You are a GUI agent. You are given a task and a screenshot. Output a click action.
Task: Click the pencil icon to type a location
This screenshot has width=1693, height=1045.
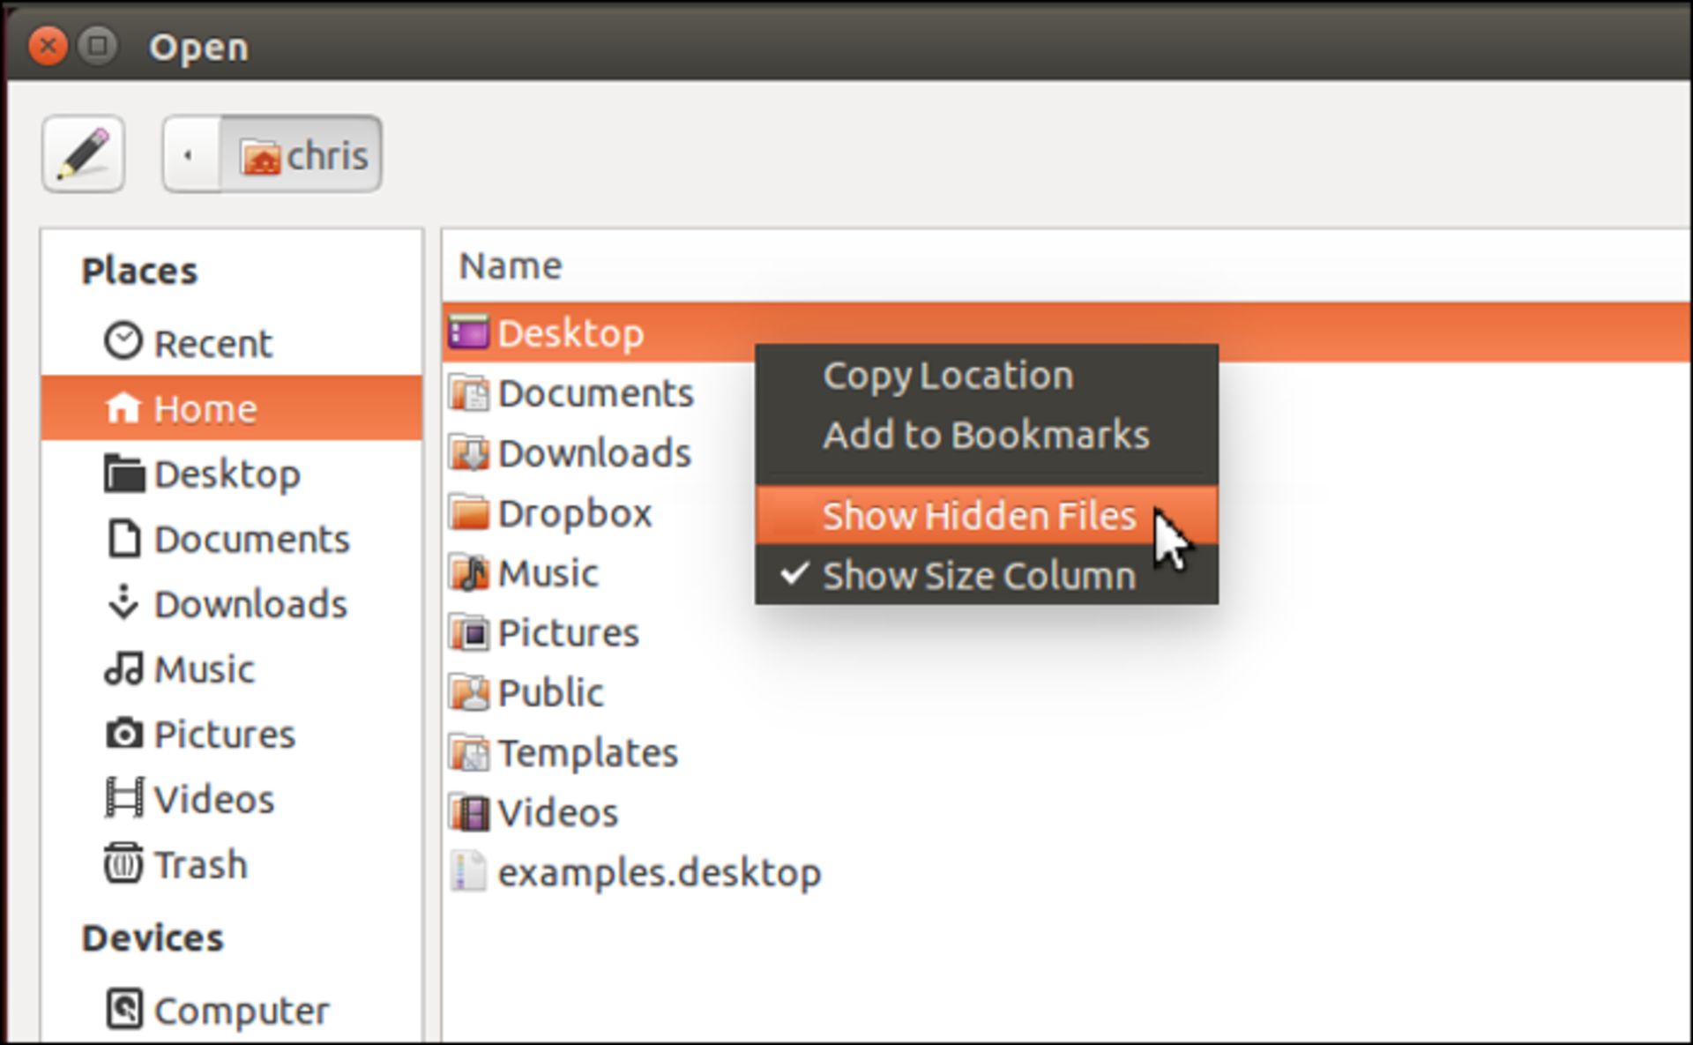tap(82, 153)
